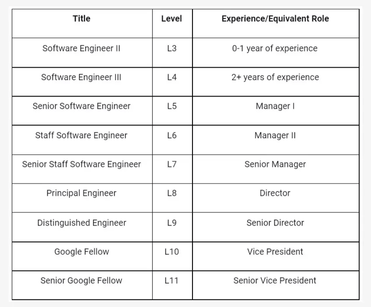Click the Level column header
The width and height of the screenshot is (371, 307).
pyautogui.click(x=172, y=19)
